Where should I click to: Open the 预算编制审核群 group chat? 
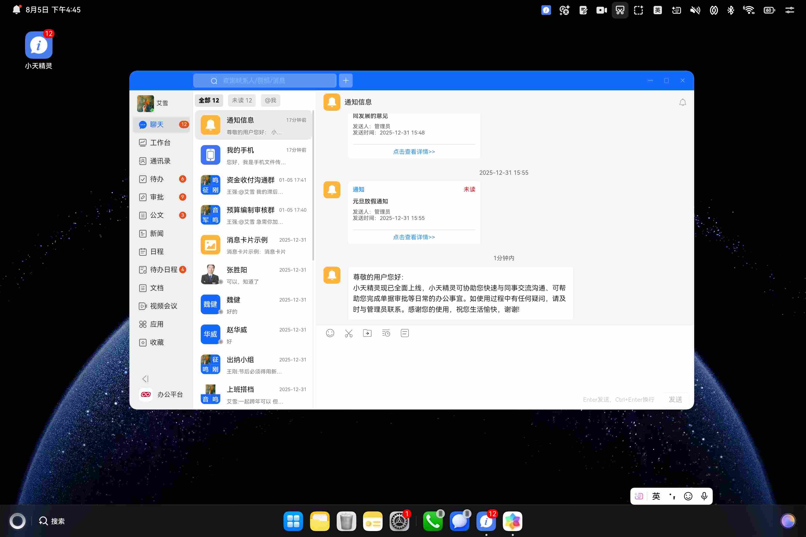253,215
